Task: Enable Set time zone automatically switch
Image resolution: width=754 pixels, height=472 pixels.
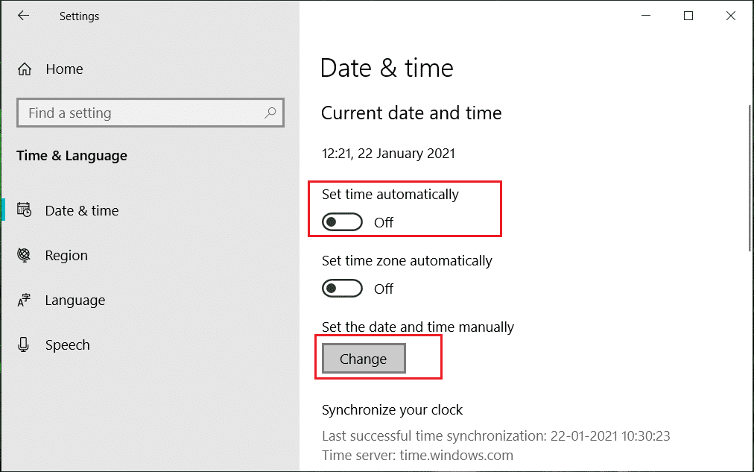Action: 342,289
